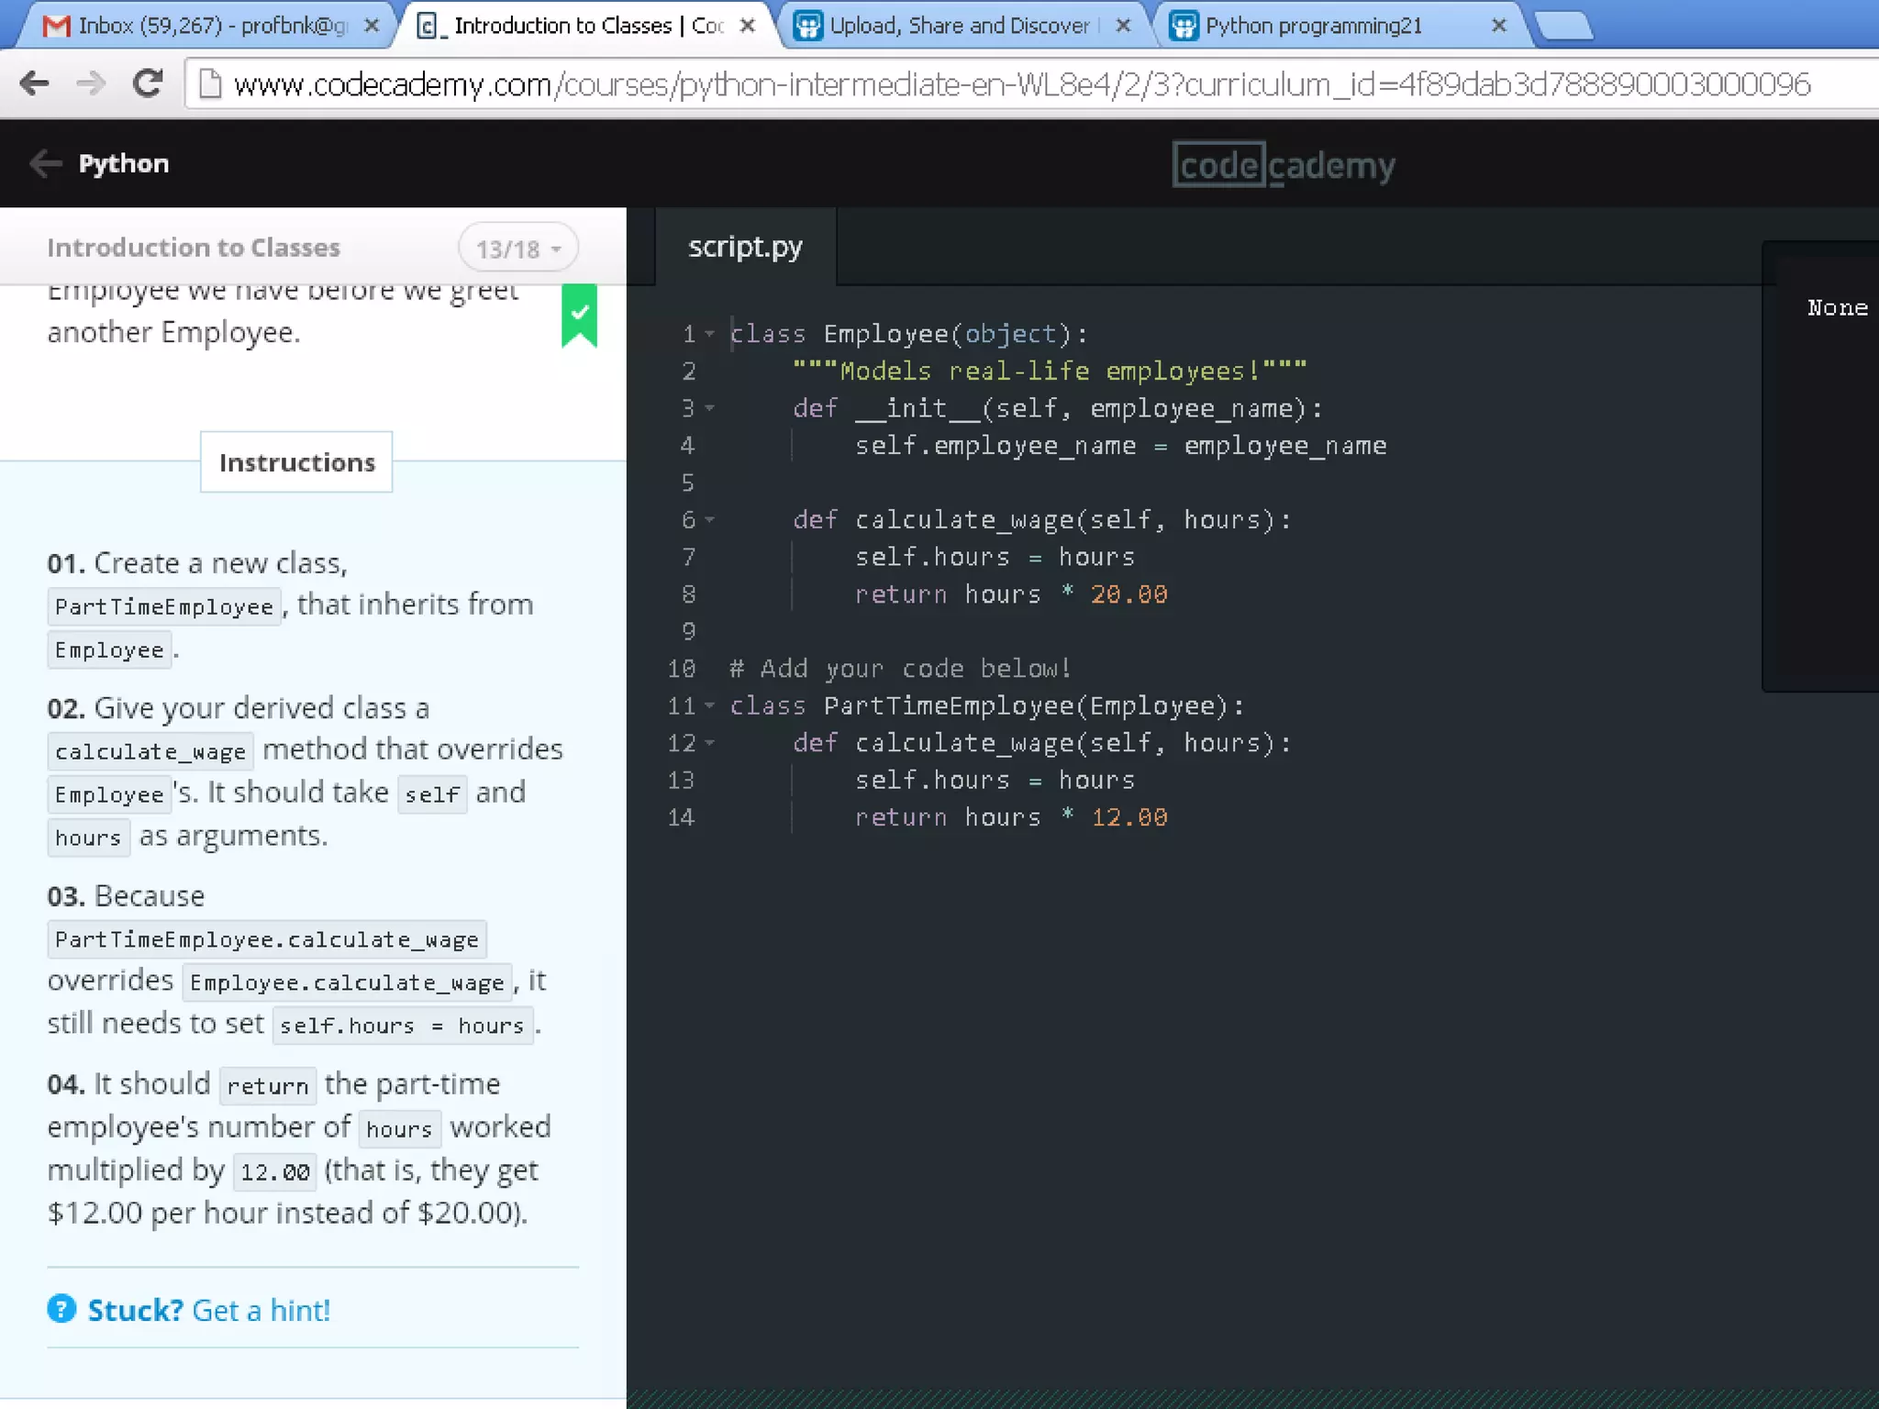Reload the page with the refresh icon

click(147, 83)
